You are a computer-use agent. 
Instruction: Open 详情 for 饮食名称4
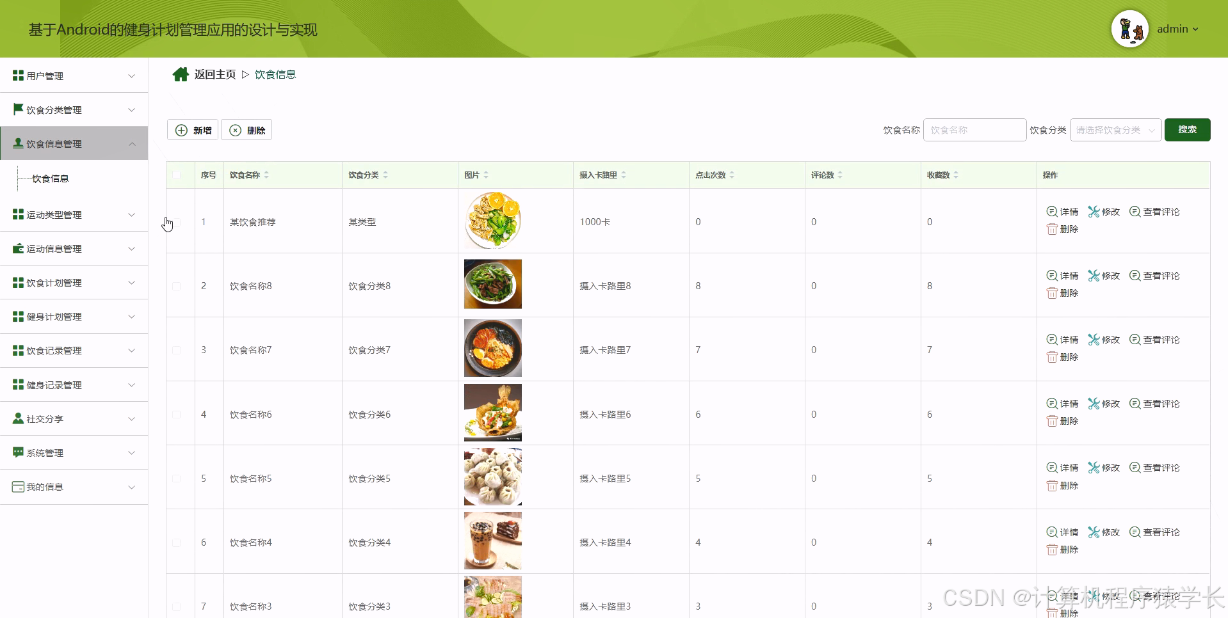tap(1062, 532)
